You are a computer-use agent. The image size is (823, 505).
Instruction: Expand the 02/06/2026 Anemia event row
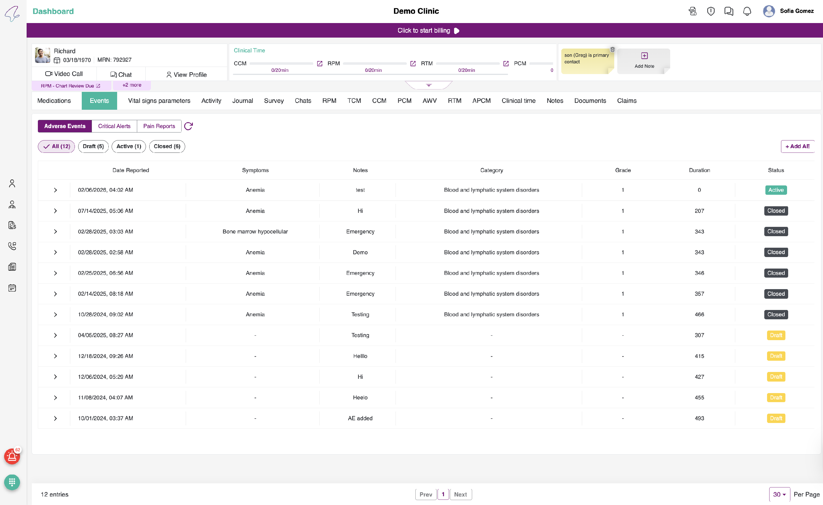coord(55,190)
